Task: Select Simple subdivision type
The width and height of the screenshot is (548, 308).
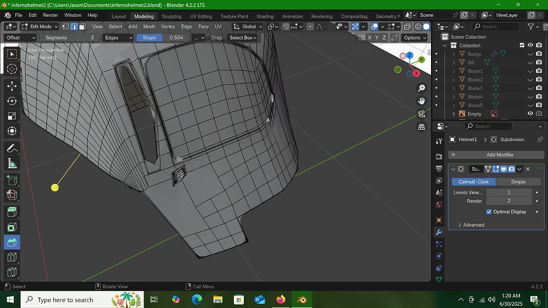Action: point(518,182)
